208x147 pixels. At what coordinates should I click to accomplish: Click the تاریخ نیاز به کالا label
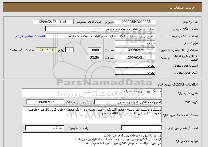[x=78, y=102]
